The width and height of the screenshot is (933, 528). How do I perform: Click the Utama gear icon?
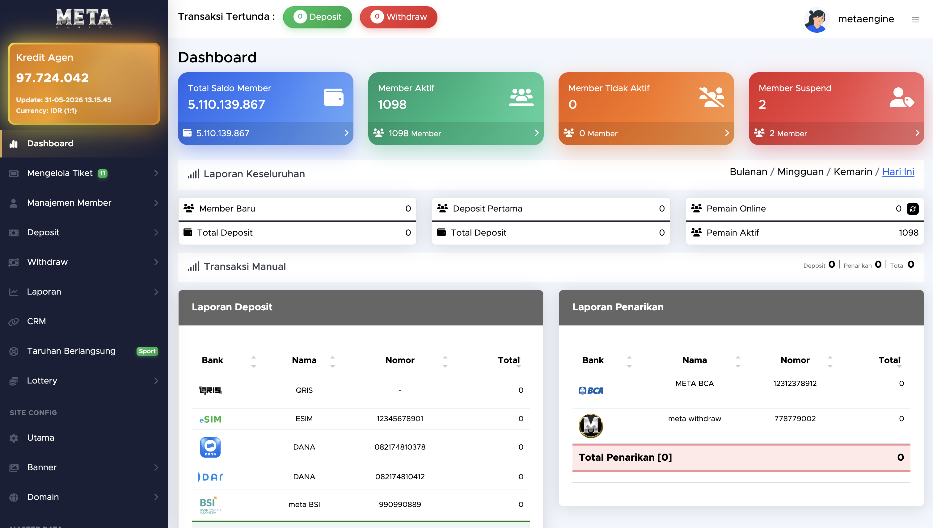pos(13,438)
